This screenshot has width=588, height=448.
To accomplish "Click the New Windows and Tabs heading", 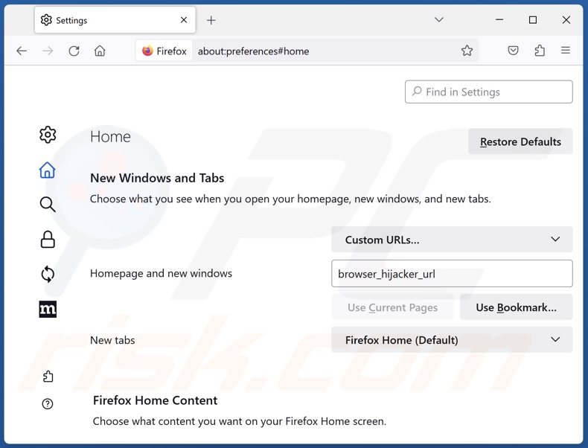I will point(157,178).
